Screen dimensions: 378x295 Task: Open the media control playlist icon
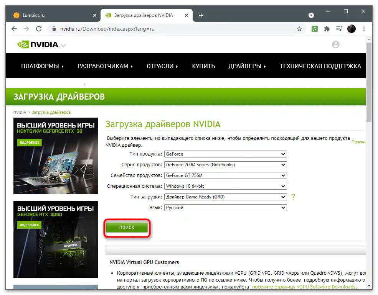coord(339,29)
